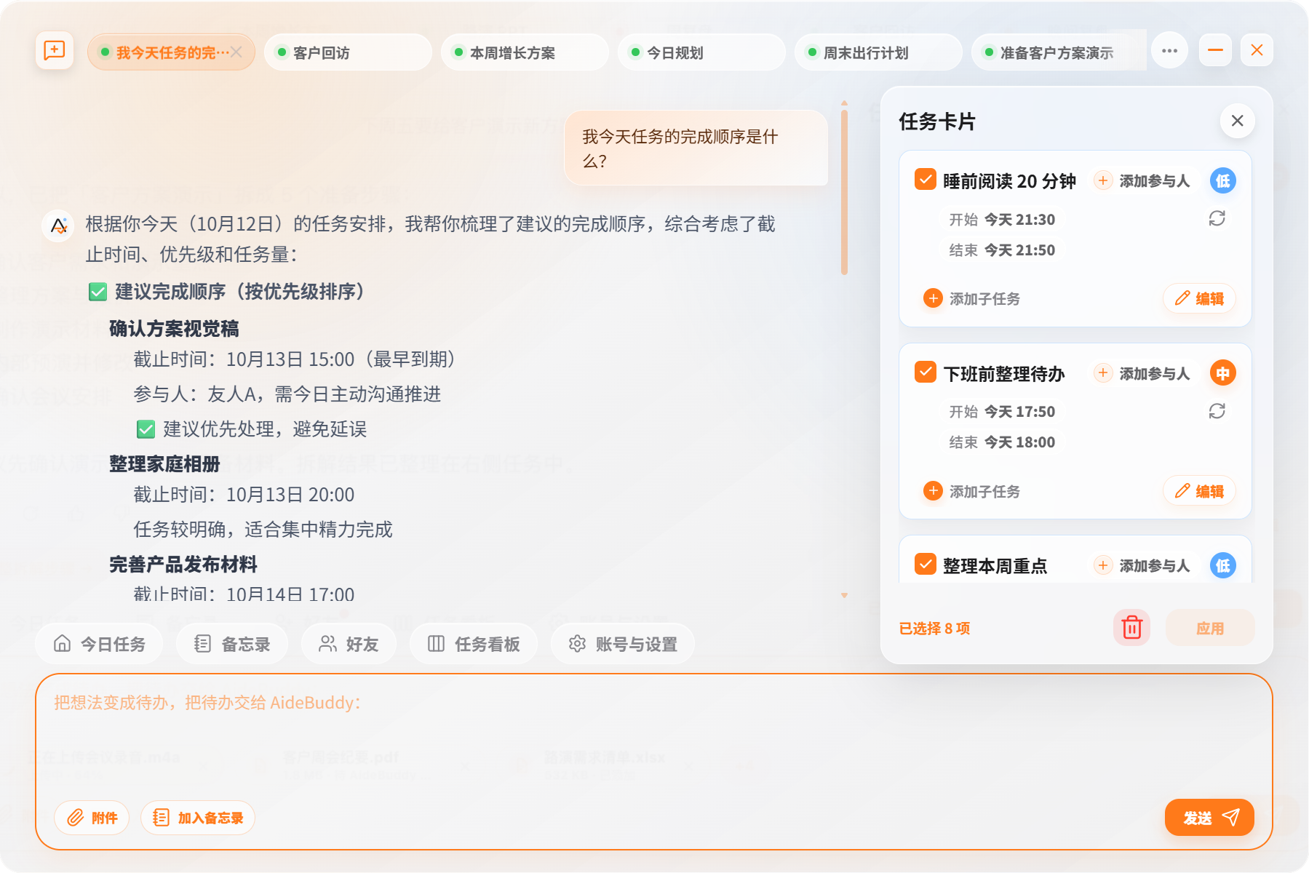
Task: Apply the selected task cards
Action: point(1210,628)
